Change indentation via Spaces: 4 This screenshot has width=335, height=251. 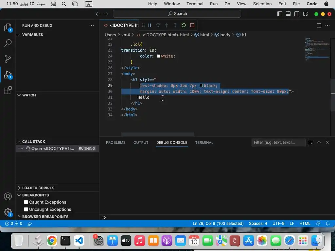(x=258, y=224)
